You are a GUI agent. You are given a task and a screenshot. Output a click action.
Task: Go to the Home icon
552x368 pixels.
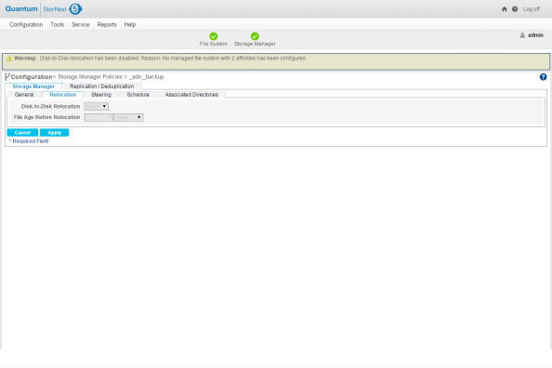[504, 9]
